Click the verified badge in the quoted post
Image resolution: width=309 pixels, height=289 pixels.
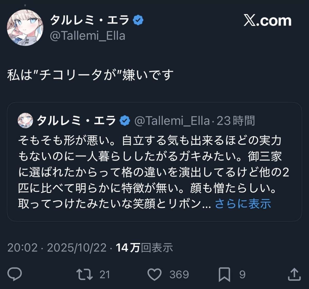[125, 121]
